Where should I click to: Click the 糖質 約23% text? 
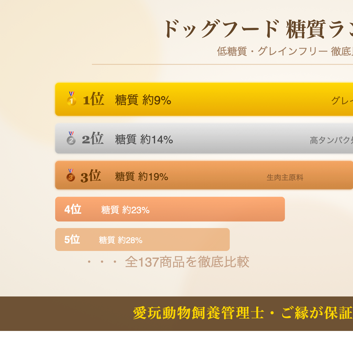[125, 210]
